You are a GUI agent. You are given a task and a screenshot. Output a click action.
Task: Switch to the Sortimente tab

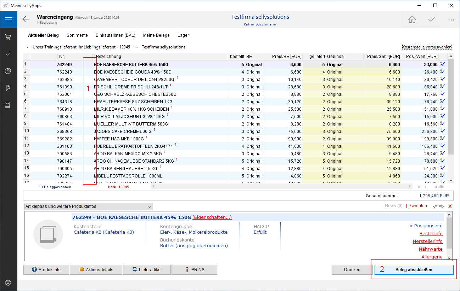[x=77, y=35]
